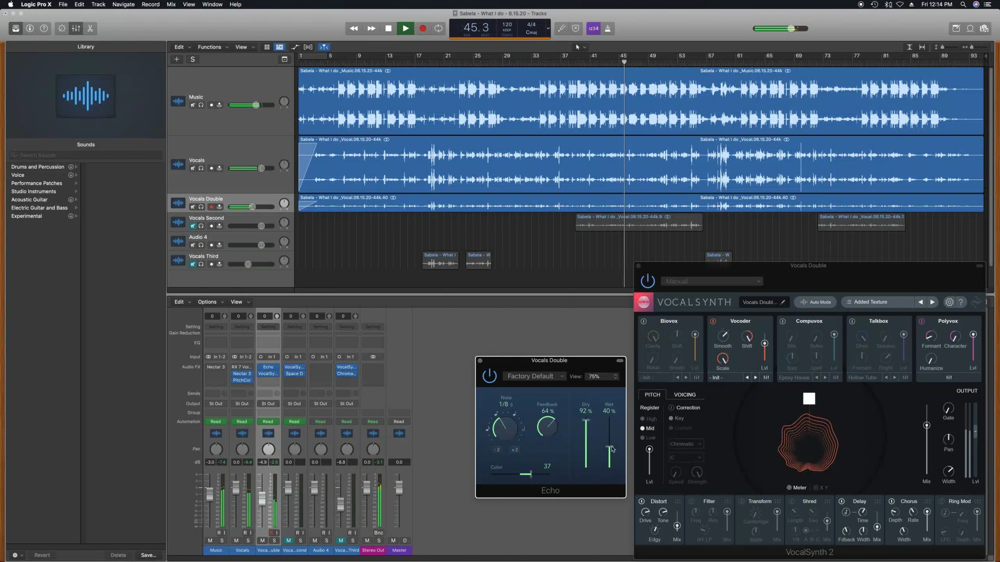
Task: Toggle the Mixer faders icon
Action: pyautogui.click(x=76, y=28)
